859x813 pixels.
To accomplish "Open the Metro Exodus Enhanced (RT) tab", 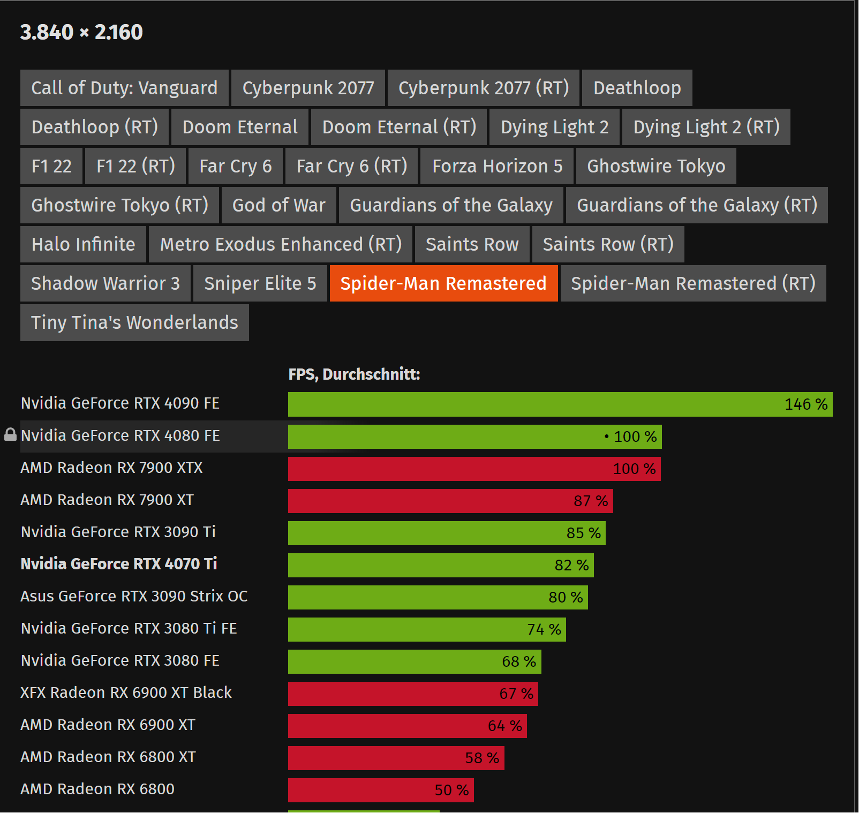I will point(281,244).
